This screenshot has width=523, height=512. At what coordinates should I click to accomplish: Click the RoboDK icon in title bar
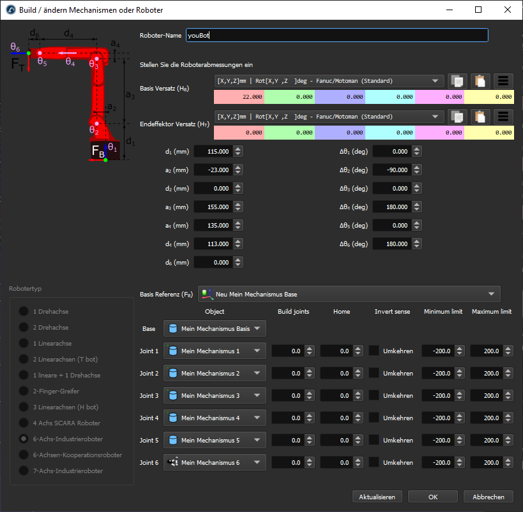(10, 10)
